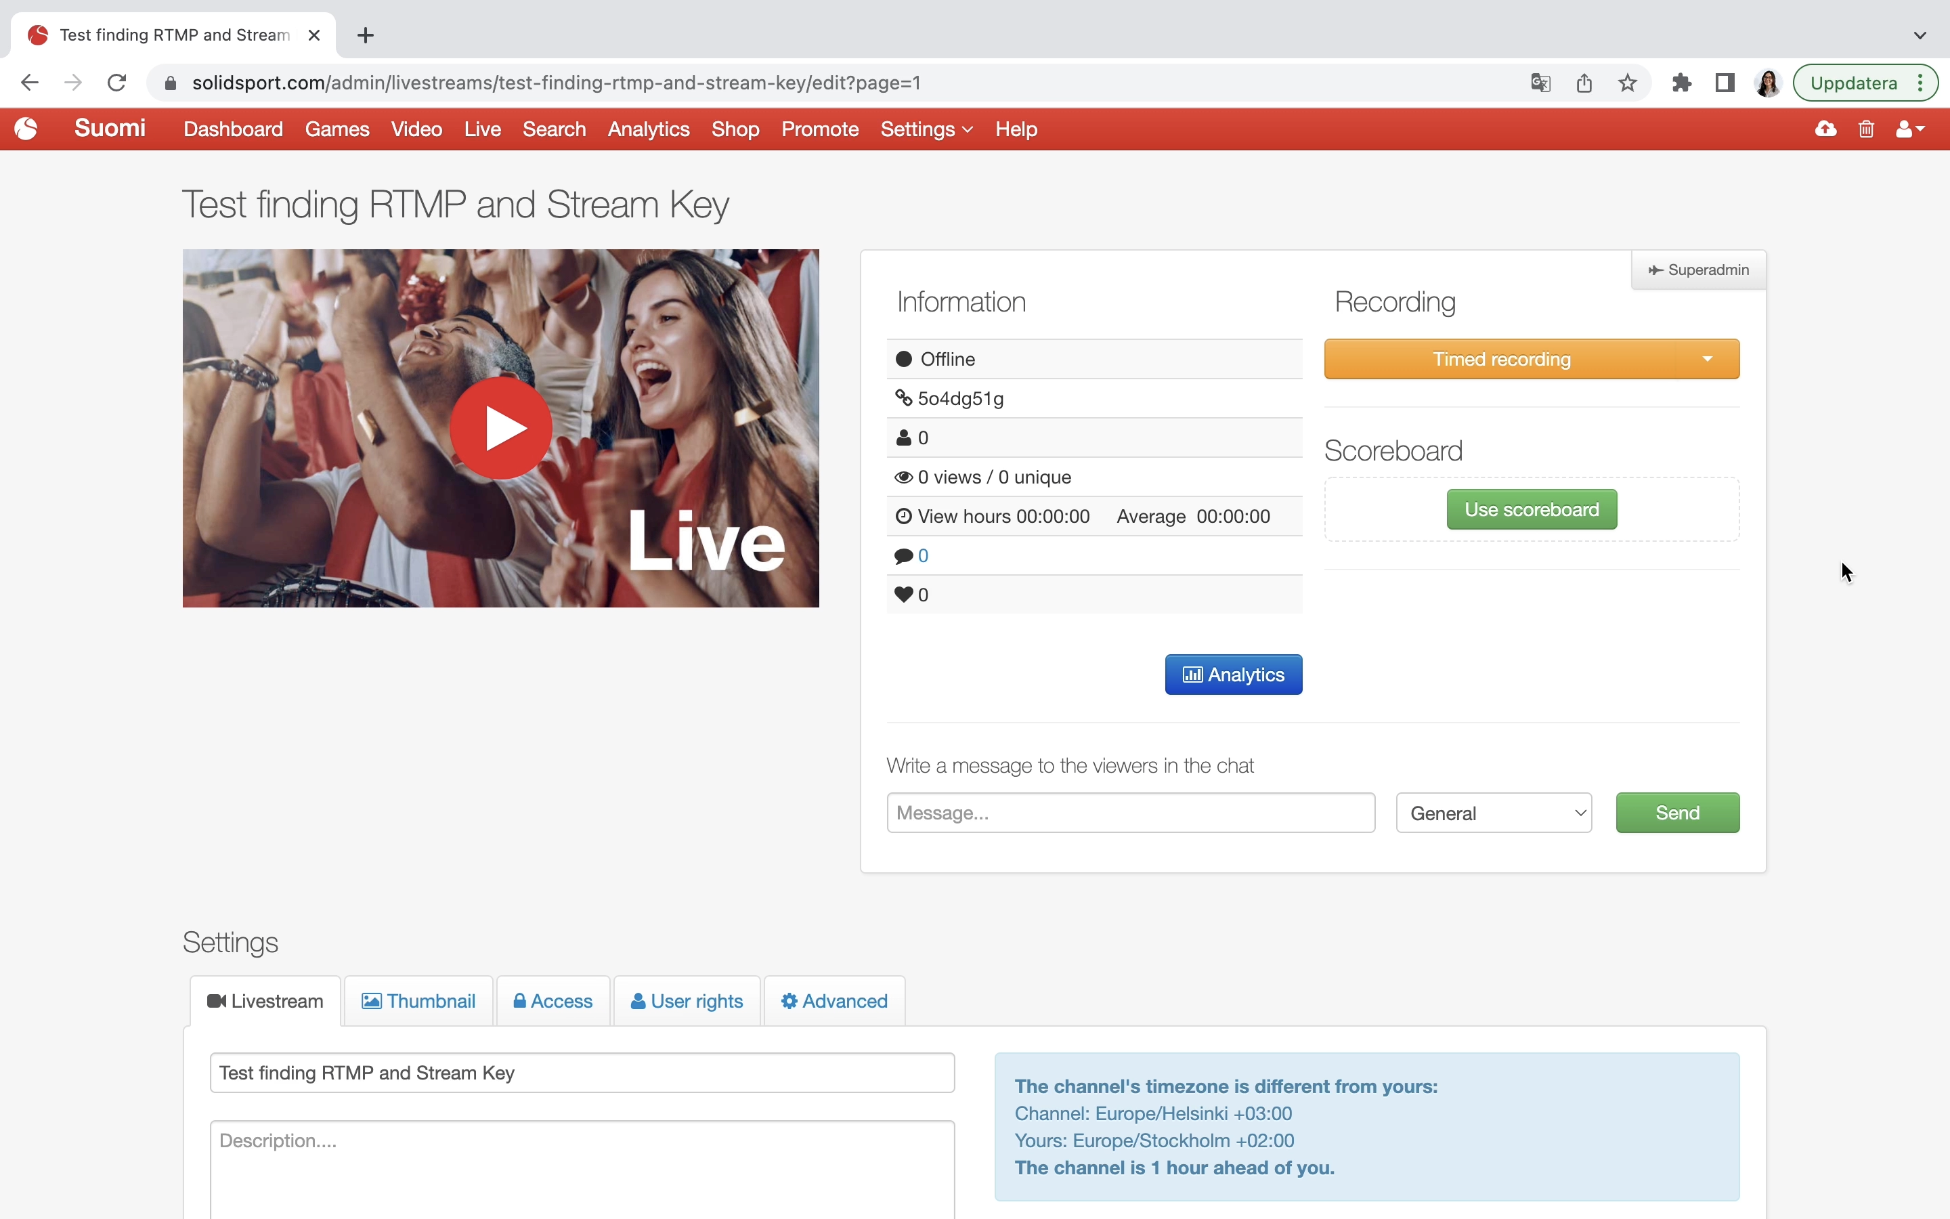Click the Channel: Europe/Helsinki +03:00 text
The width and height of the screenshot is (1950, 1219).
[1153, 1113]
